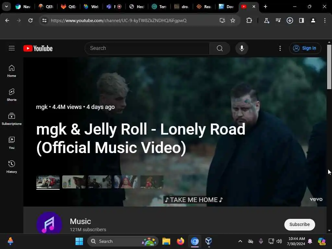The width and height of the screenshot is (332, 249).
Task: Close the active YouTube tab
Action: point(254,6)
